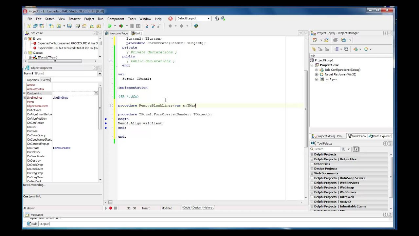Open the Form1 TForm1 object selector dropdown
This screenshot has width=419, height=236.
point(100,74)
